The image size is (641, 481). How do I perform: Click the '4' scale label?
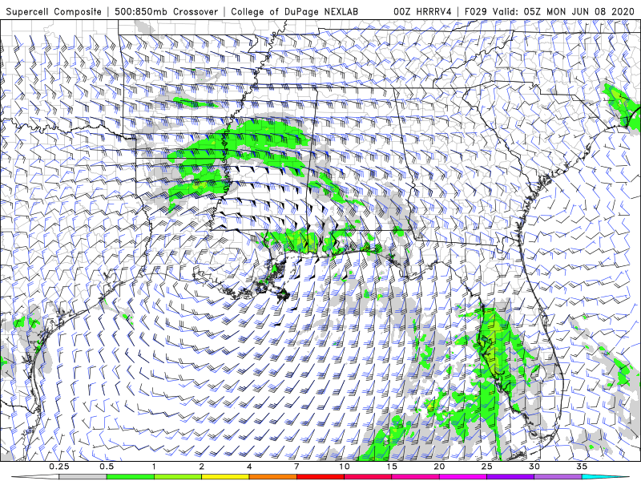[x=249, y=467]
